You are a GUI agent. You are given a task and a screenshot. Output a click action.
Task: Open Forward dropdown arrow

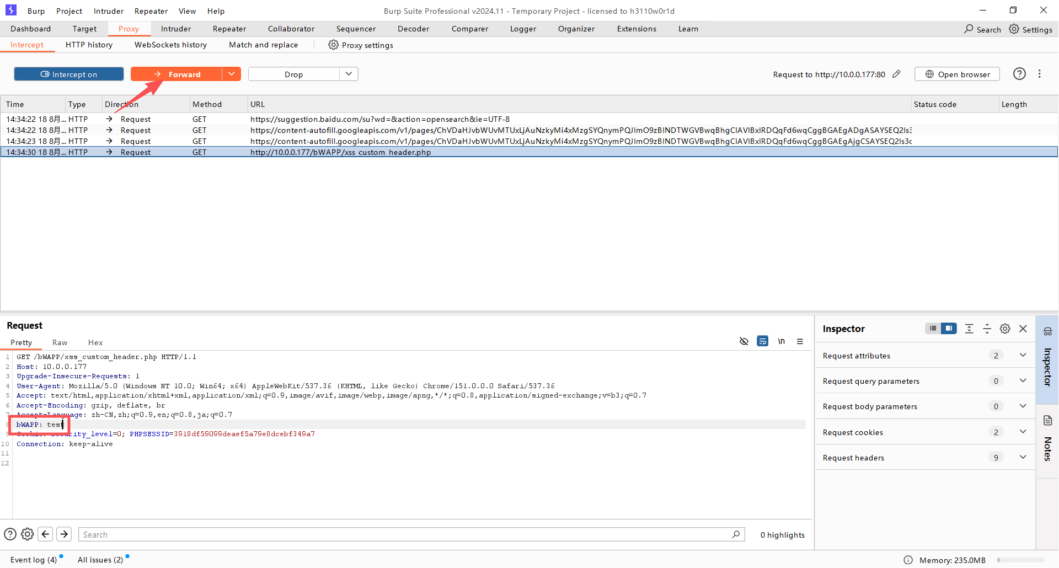[x=232, y=74]
